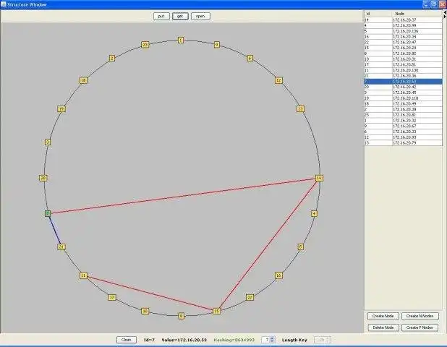This screenshot has height=347, width=447.
Task: Click node 11 on the ring
Action: (x=83, y=275)
